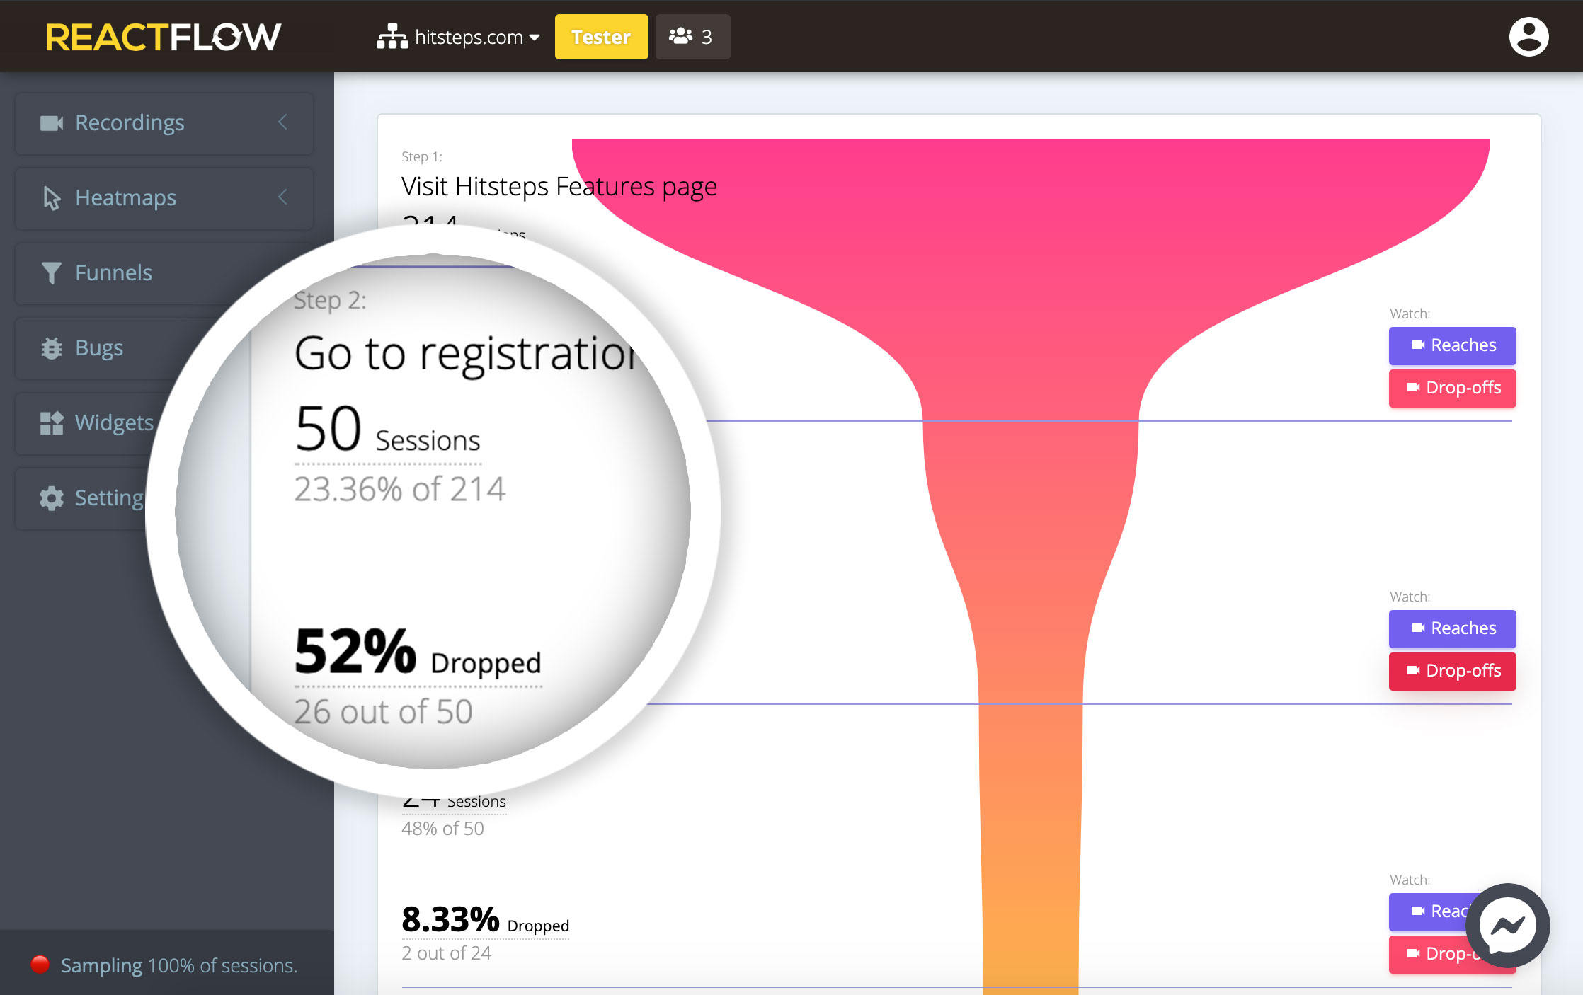Open the Widgets menu item
Screen dimensions: 1583x995
92,423
